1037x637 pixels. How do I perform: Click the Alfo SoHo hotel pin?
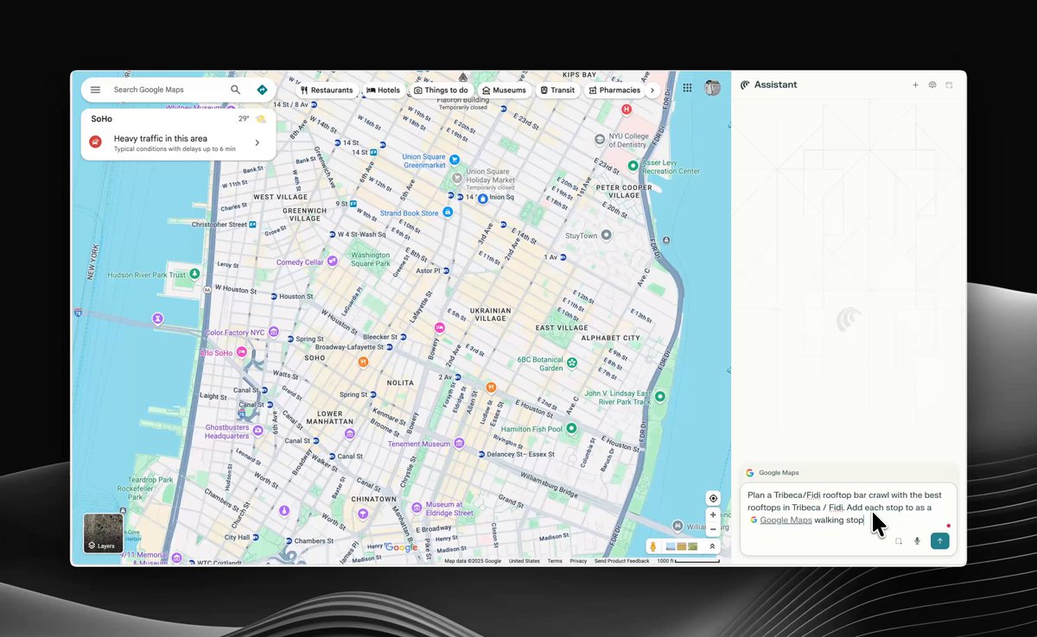pyautogui.click(x=241, y=352)
